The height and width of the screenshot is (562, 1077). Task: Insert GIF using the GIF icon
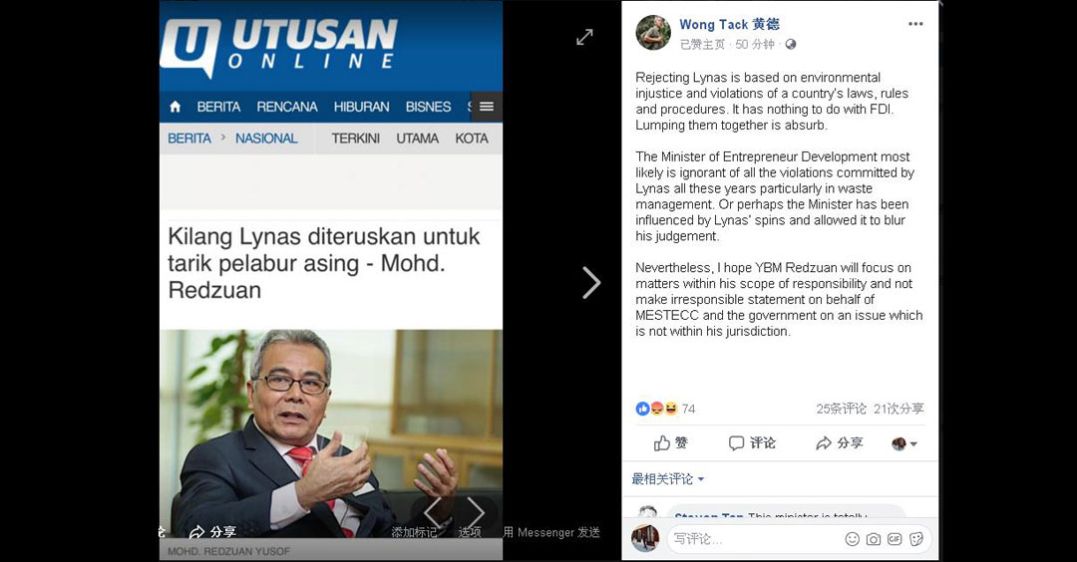[895, 539]
